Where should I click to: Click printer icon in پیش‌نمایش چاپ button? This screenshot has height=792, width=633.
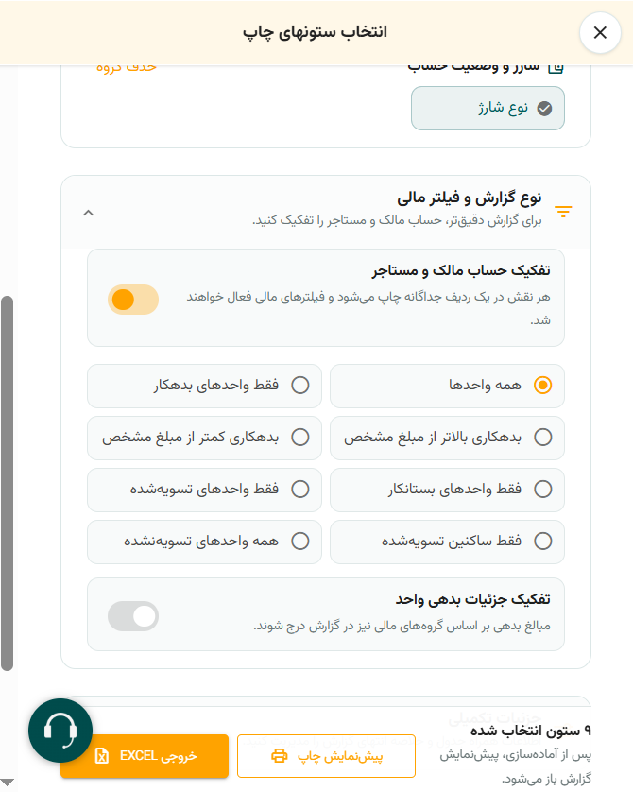tap(279, 756)
